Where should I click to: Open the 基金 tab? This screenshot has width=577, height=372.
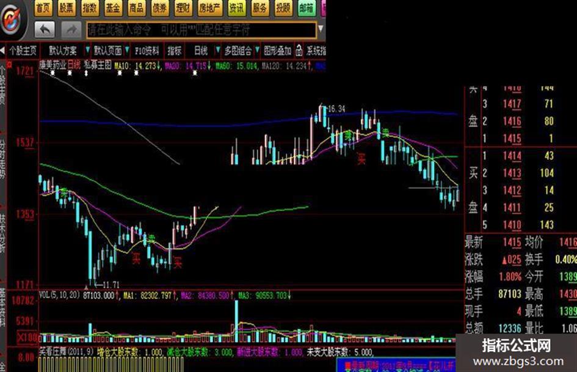(112, 8)
